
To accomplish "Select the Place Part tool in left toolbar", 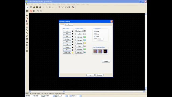I will [27, 15].
